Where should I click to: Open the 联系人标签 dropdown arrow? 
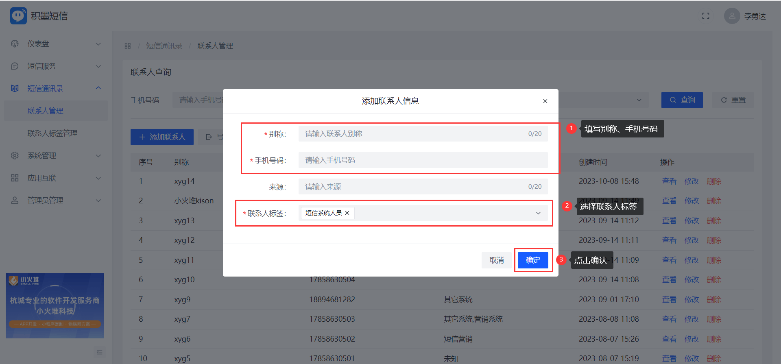pyautogui.click(x=538, y=213)
